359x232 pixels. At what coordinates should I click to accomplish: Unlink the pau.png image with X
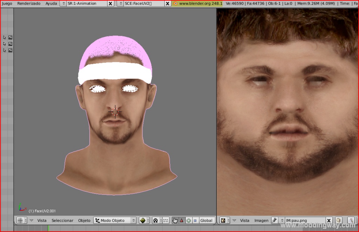(x=329, y=220)
